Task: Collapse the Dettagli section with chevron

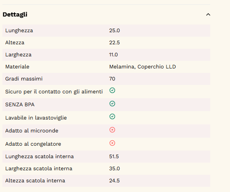Action: point(208,14)
